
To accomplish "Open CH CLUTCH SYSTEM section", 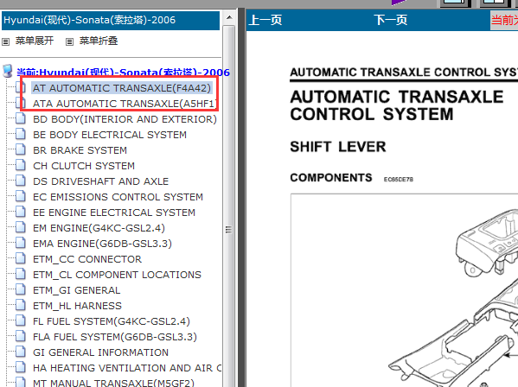I will click(x=84, y=166).
